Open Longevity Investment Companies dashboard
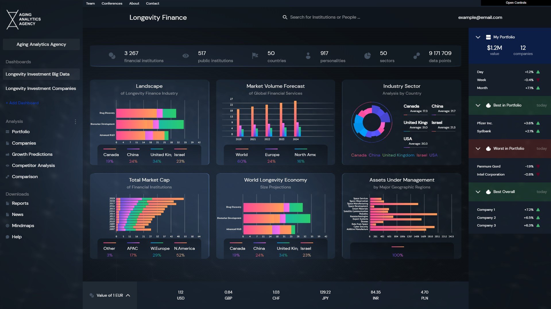Viewport: 551px width, 309px height. [x=41, y=88]
